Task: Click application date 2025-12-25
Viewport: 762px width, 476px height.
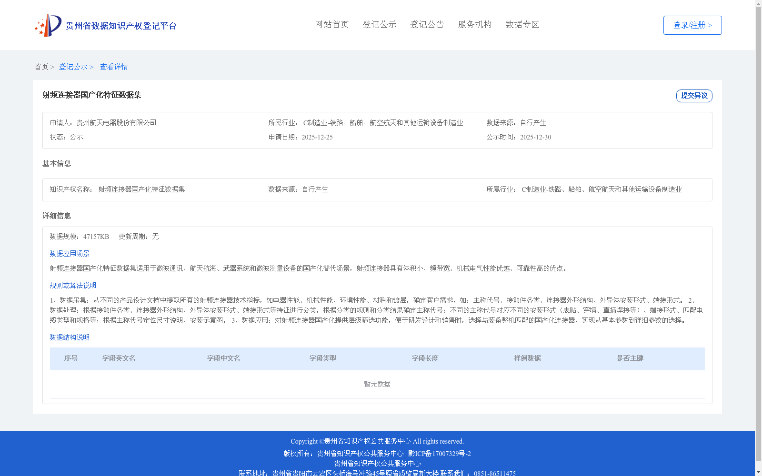Action: point(317,138)
